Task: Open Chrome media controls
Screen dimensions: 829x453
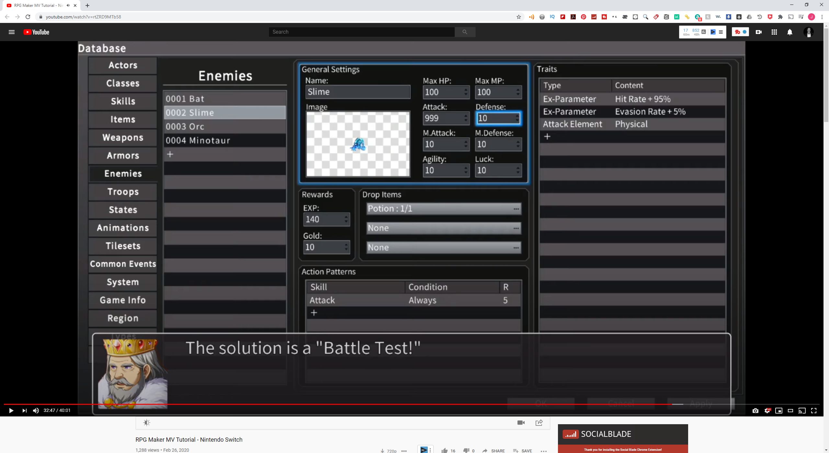Action: click(801, 17)
